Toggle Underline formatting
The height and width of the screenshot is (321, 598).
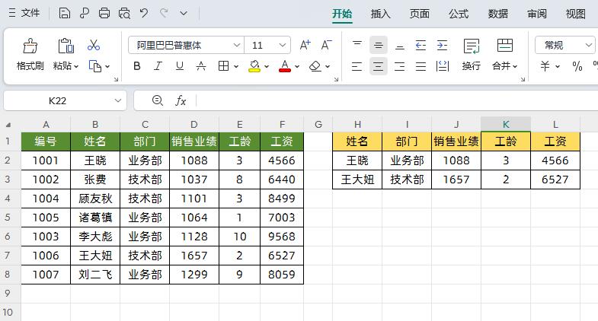(180, 66)
